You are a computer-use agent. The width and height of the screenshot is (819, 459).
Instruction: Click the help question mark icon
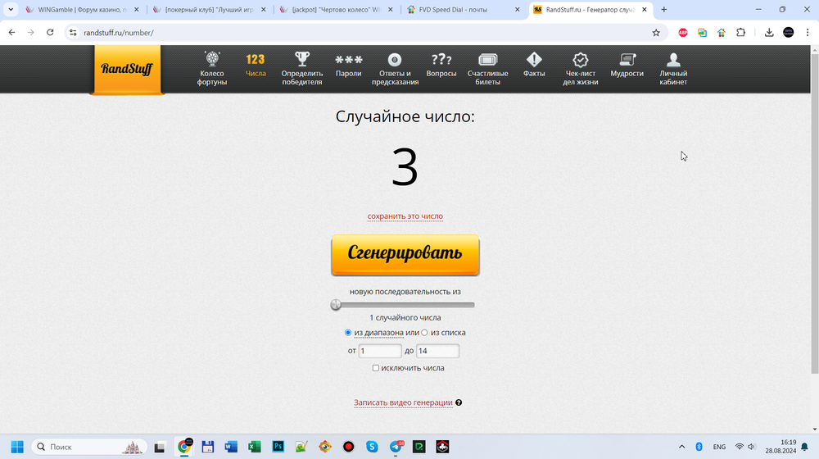pos(459,402)
